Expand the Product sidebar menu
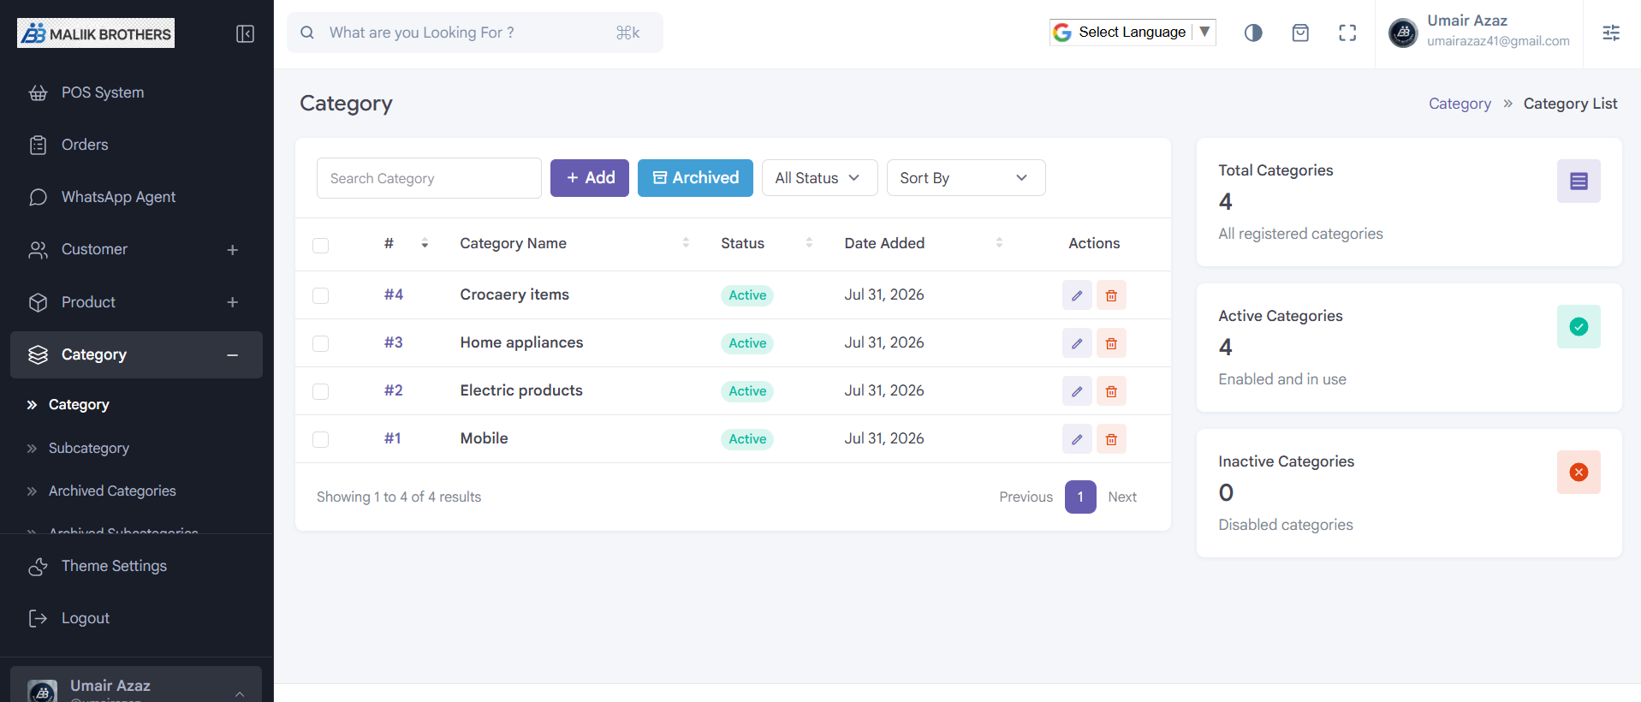 136,302
